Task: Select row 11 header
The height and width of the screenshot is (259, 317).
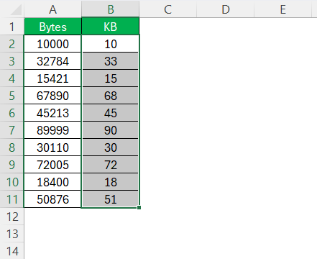Action: [12, 199]
